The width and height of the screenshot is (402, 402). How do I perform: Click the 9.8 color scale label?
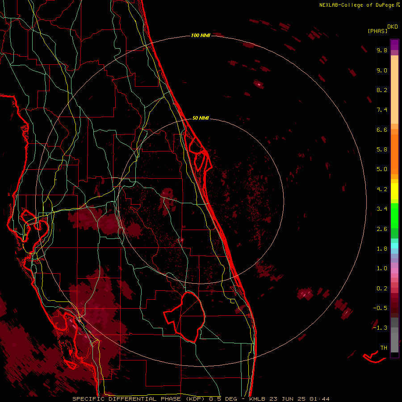[x=382, y=50]
